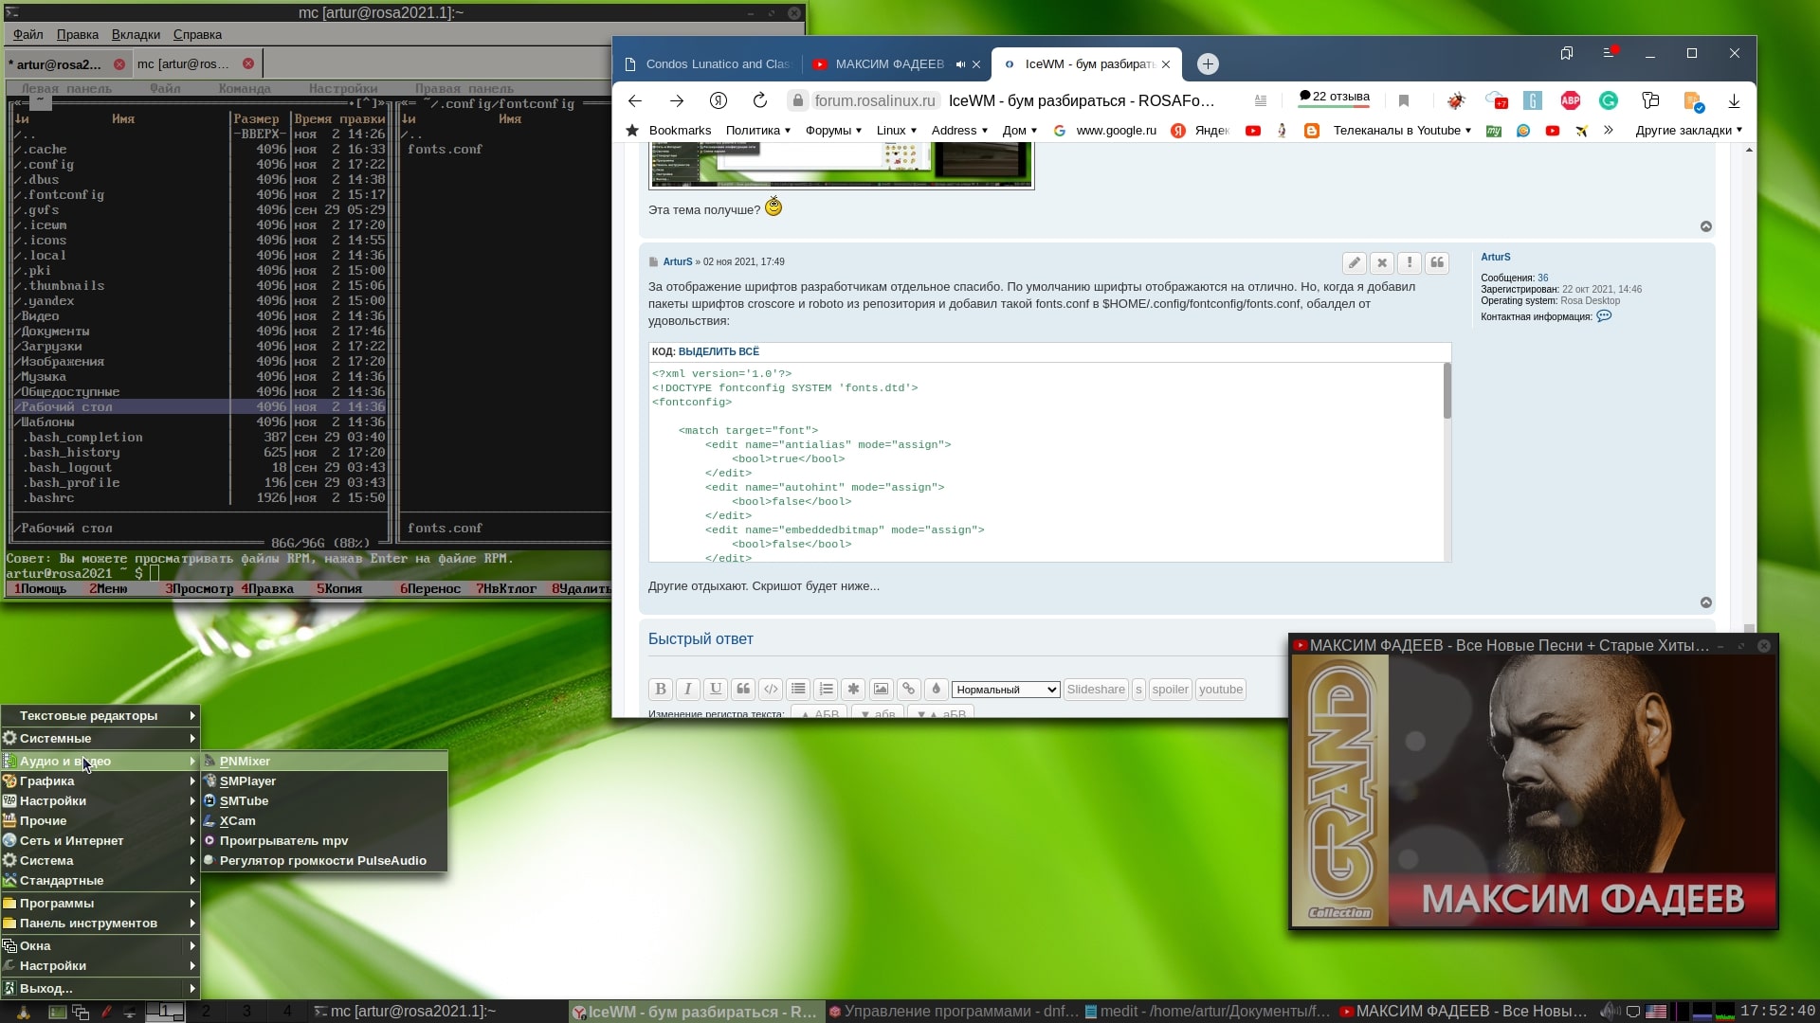
Task: Click the insert image icon in the editor
Action: tap(881, 689)
